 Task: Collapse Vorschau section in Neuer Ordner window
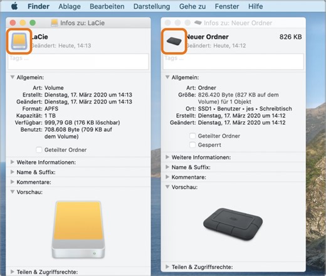point(167,187)
